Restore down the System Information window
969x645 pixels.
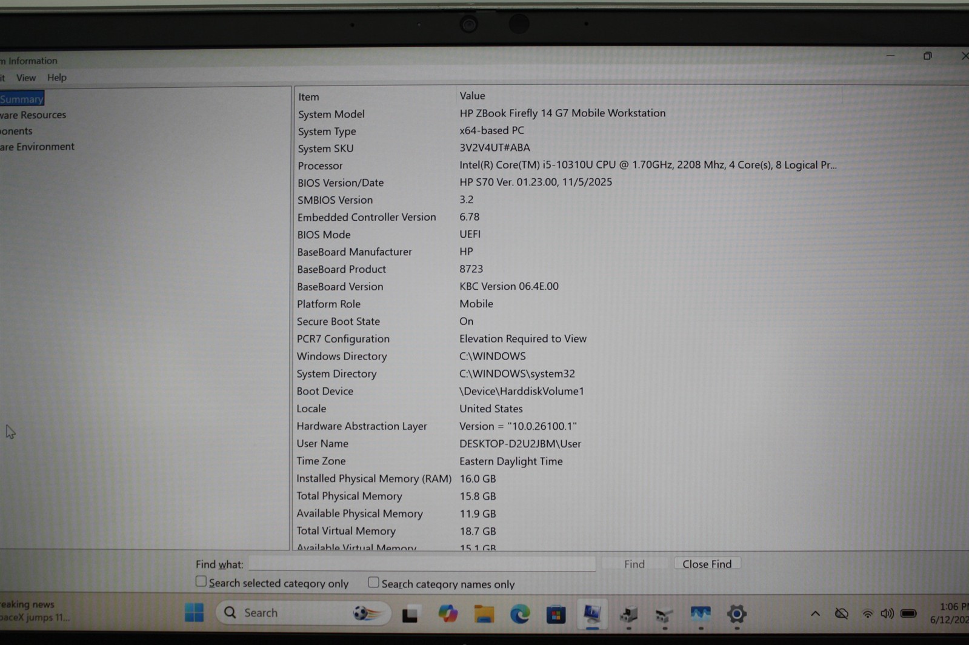pyautogui.click(x=927, y=56)
